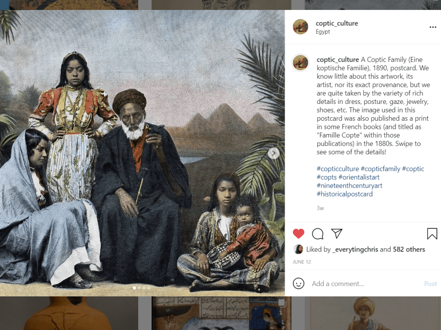441x330 pixels.
Task: Select second carousel indicator dot
Action: point(139,288)
